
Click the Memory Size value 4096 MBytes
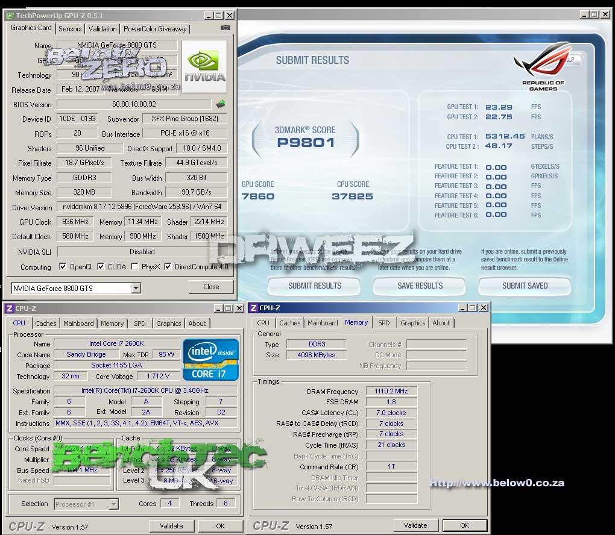click(317, 355)
